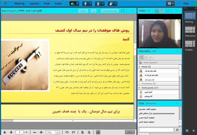Image resolution: width=197 pixels, height=135 pixels.
Task: Toggle the microphone button
Action: (86, 4)
